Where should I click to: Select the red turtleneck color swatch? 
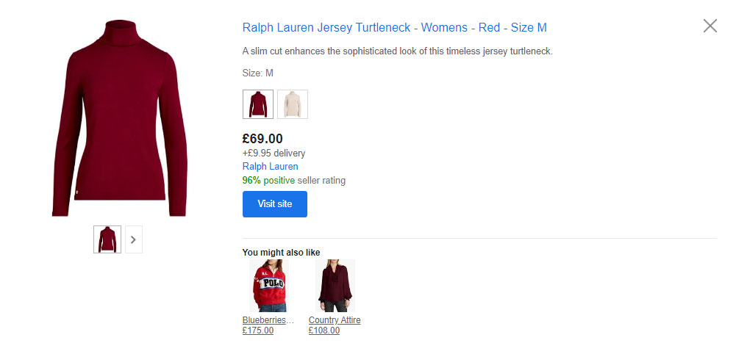click(x=257, y=104)
